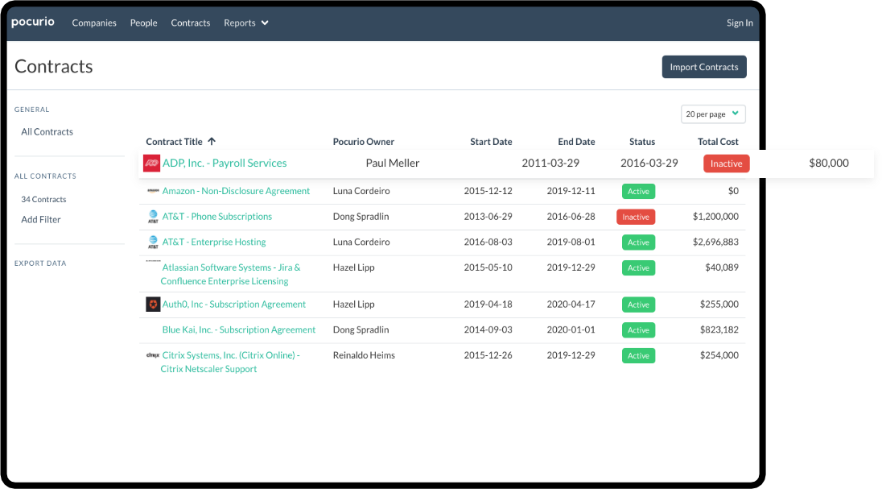Click the Citrix logo icon
Screen dimensions: 882x489
point(153,355)
